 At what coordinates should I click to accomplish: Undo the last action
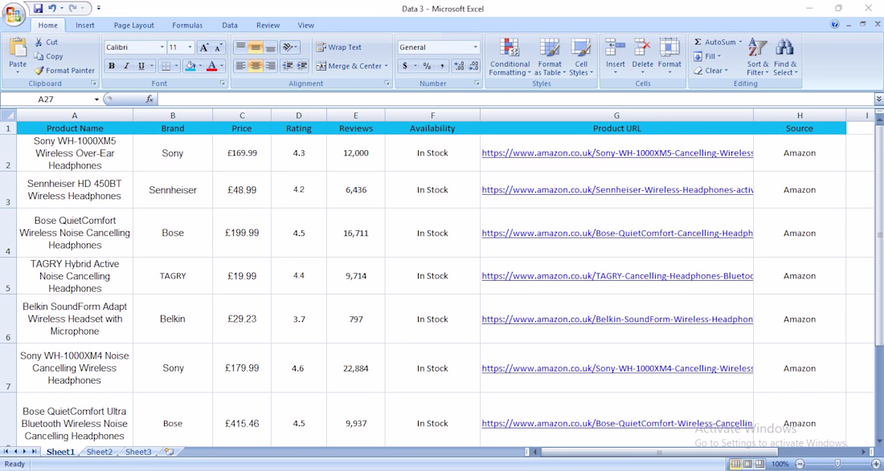(x=52, y=9)
